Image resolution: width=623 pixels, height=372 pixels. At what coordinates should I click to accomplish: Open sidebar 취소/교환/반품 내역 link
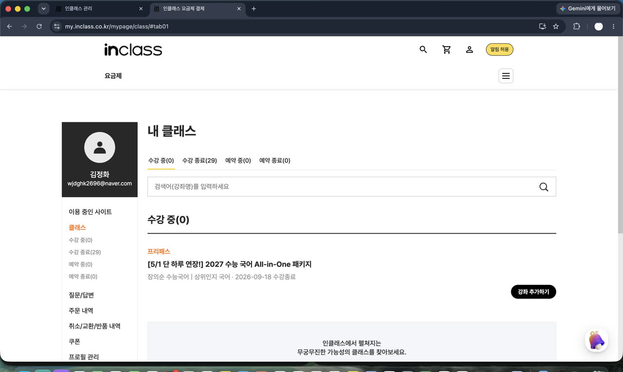point(94,326)
